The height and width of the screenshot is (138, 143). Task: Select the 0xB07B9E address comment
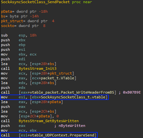[x=132, y=92]
